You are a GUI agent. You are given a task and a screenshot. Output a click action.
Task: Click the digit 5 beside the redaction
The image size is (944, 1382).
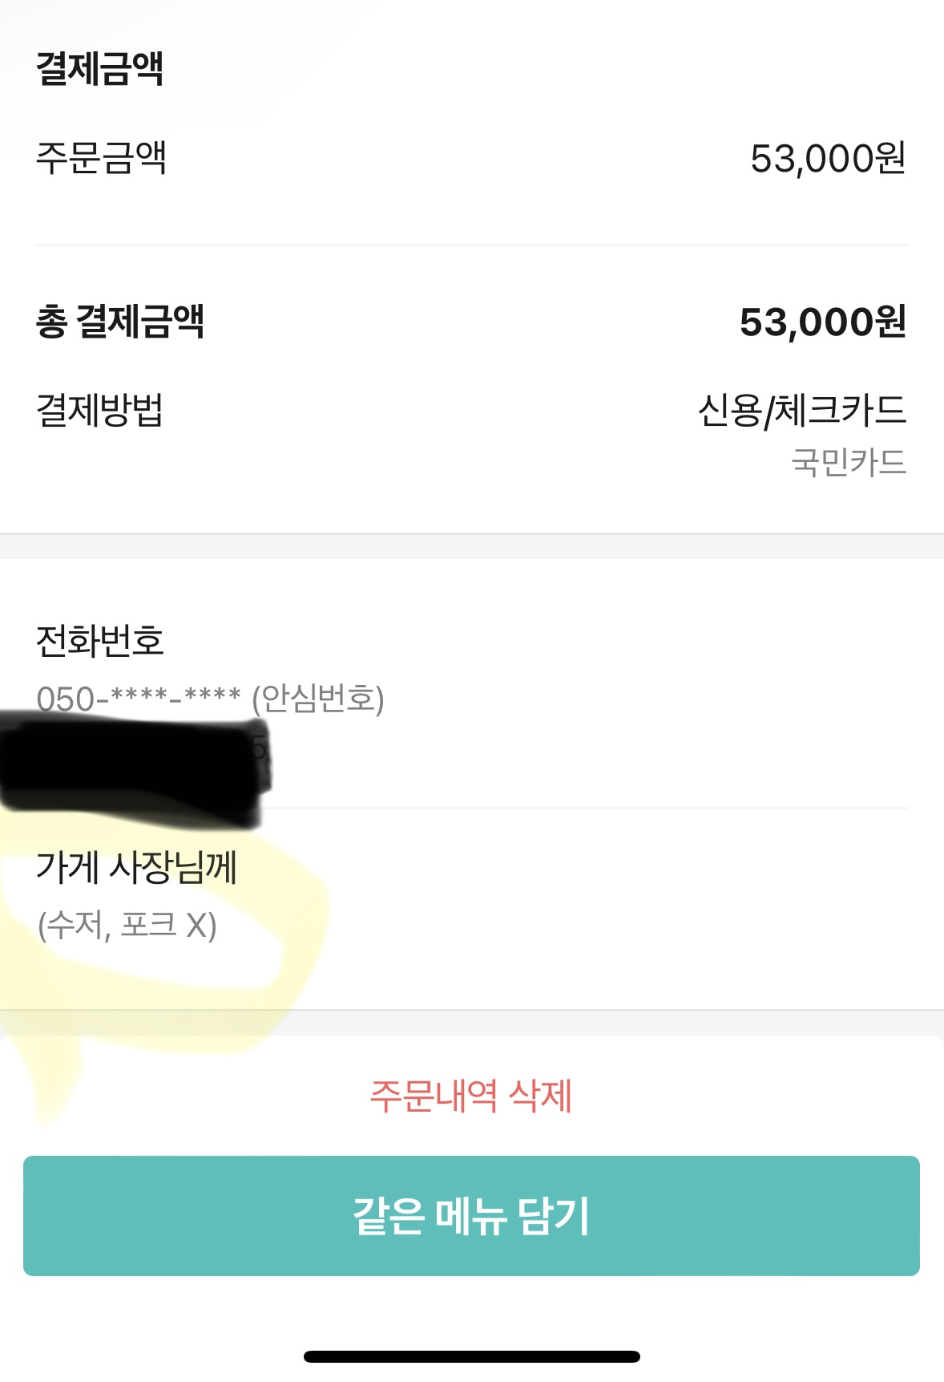pos(259,747)
